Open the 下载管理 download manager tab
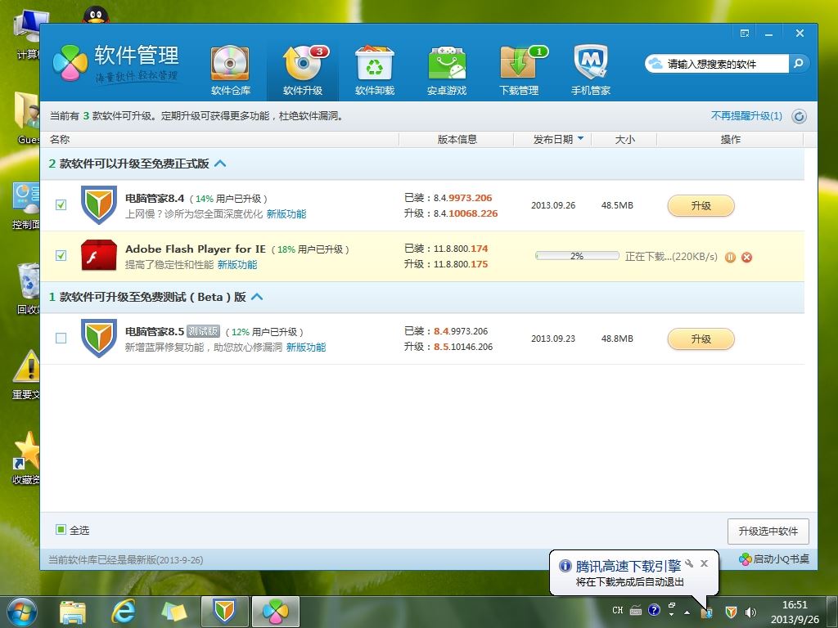 click(519, 70)
